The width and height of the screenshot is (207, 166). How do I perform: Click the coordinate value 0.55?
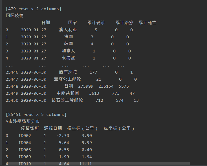pos(64,150)
